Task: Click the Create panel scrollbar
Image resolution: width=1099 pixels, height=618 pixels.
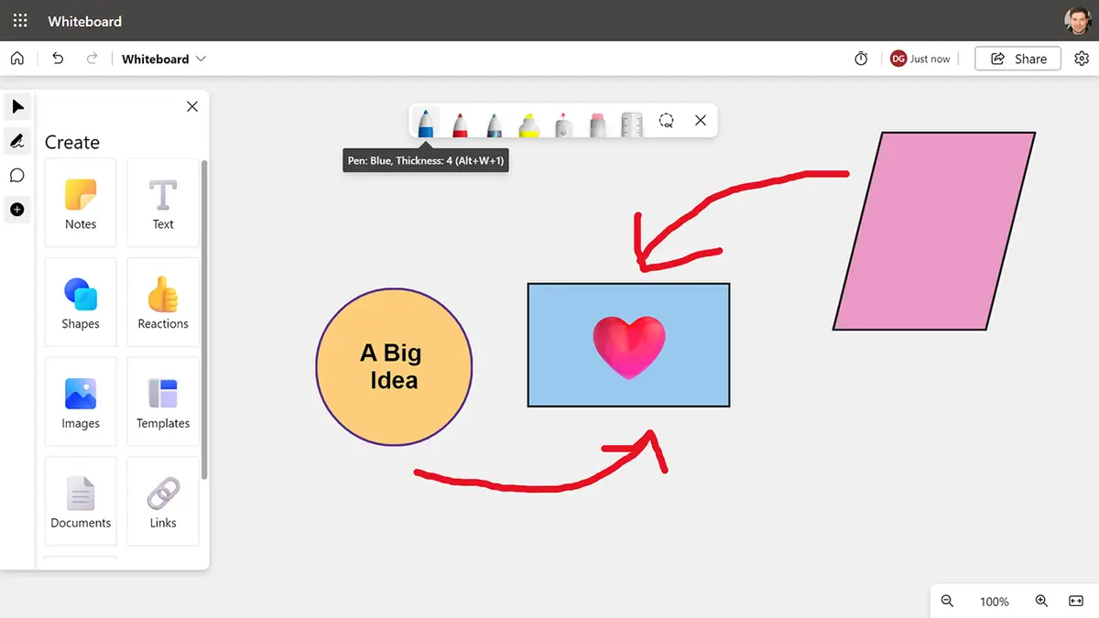Action: point(204,320)
